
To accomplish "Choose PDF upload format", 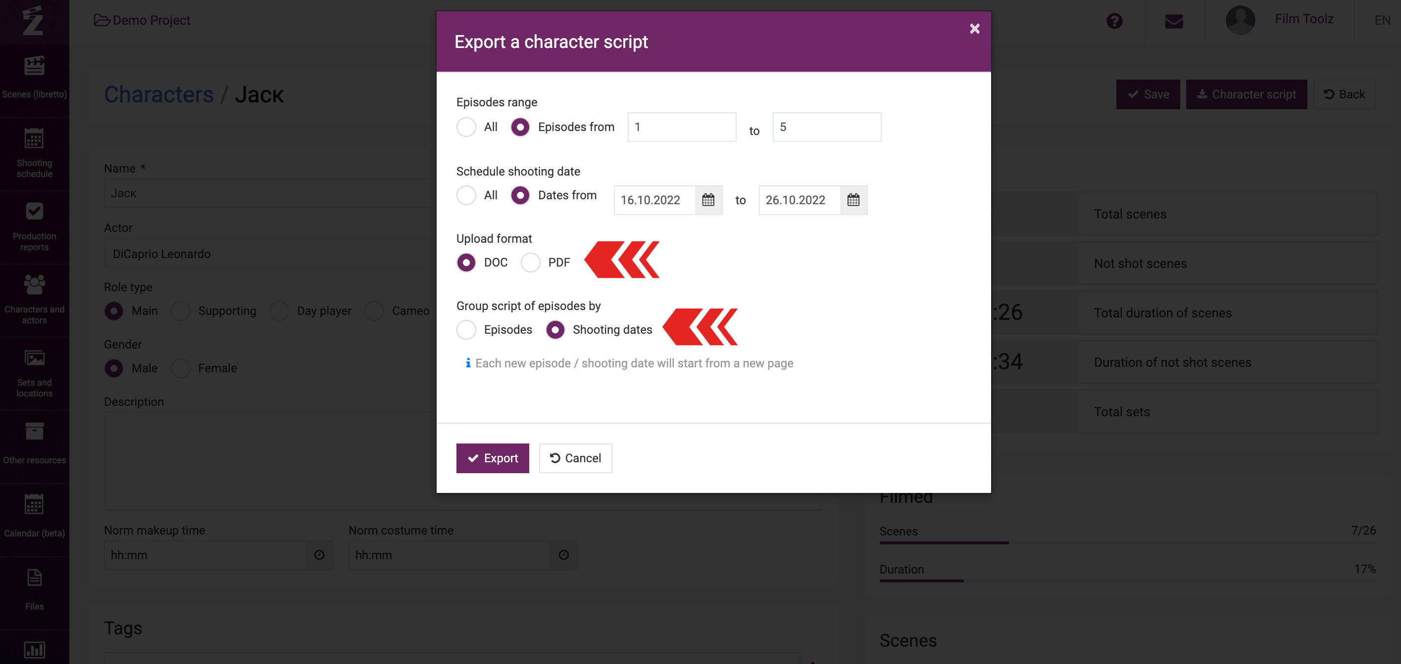I will [530, 263].
